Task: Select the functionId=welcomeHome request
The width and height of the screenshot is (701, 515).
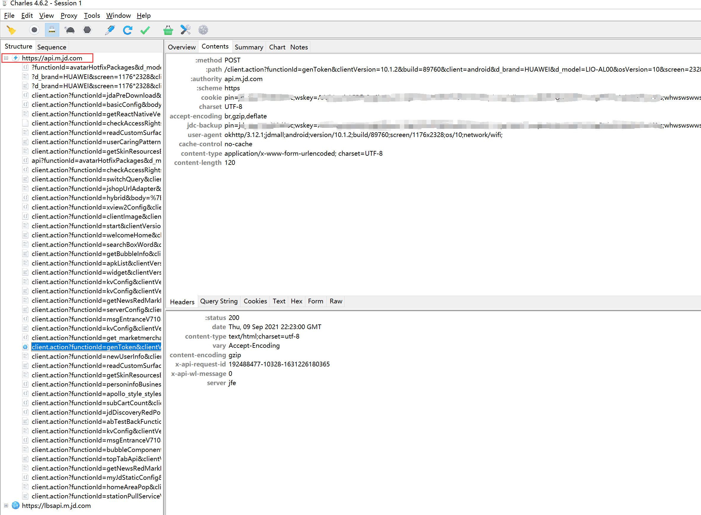Action: point(96,235)
